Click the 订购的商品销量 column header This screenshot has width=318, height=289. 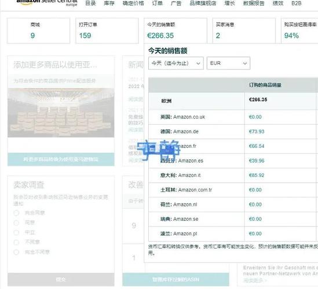pos(265,85)
